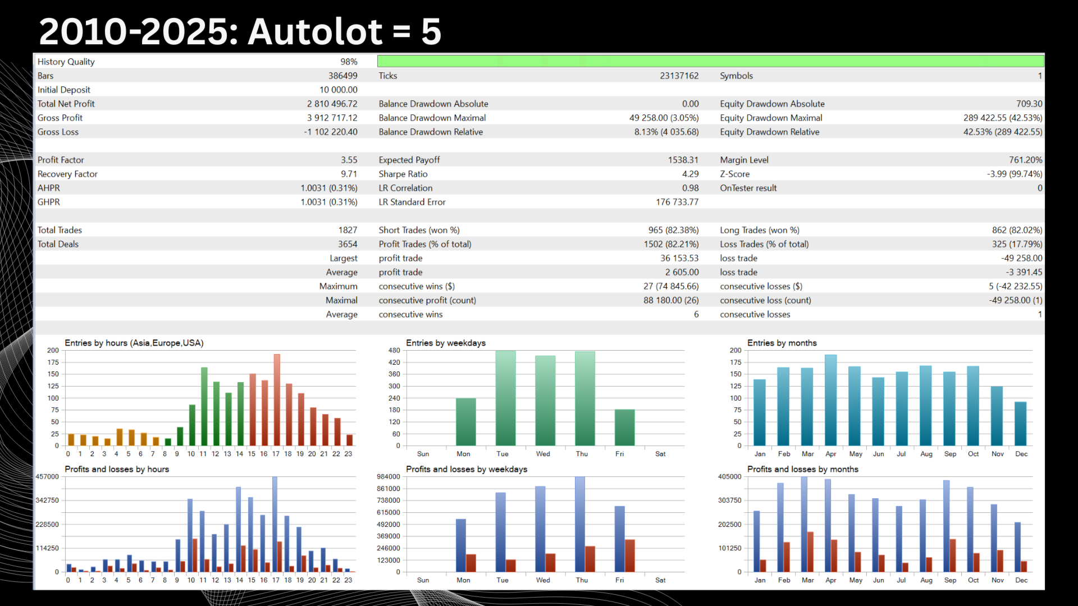The width and height of the screenshot is (1078, 606).
Task: Click the Friday profit bar in weekday profits chart
Action: [619, 539]
